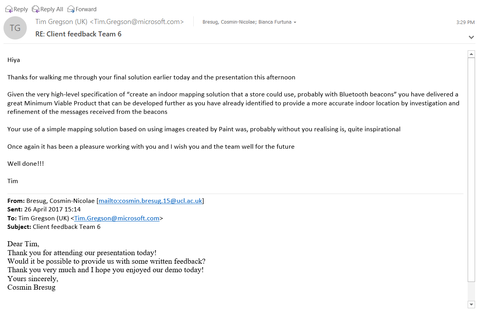Click the Forward envelope icon
The image size is (477, 309).
[x=71, y=9]
